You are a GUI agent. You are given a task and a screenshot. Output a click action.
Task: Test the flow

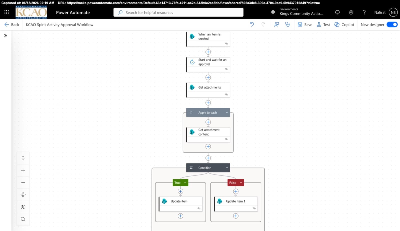(x=323, y=24)
